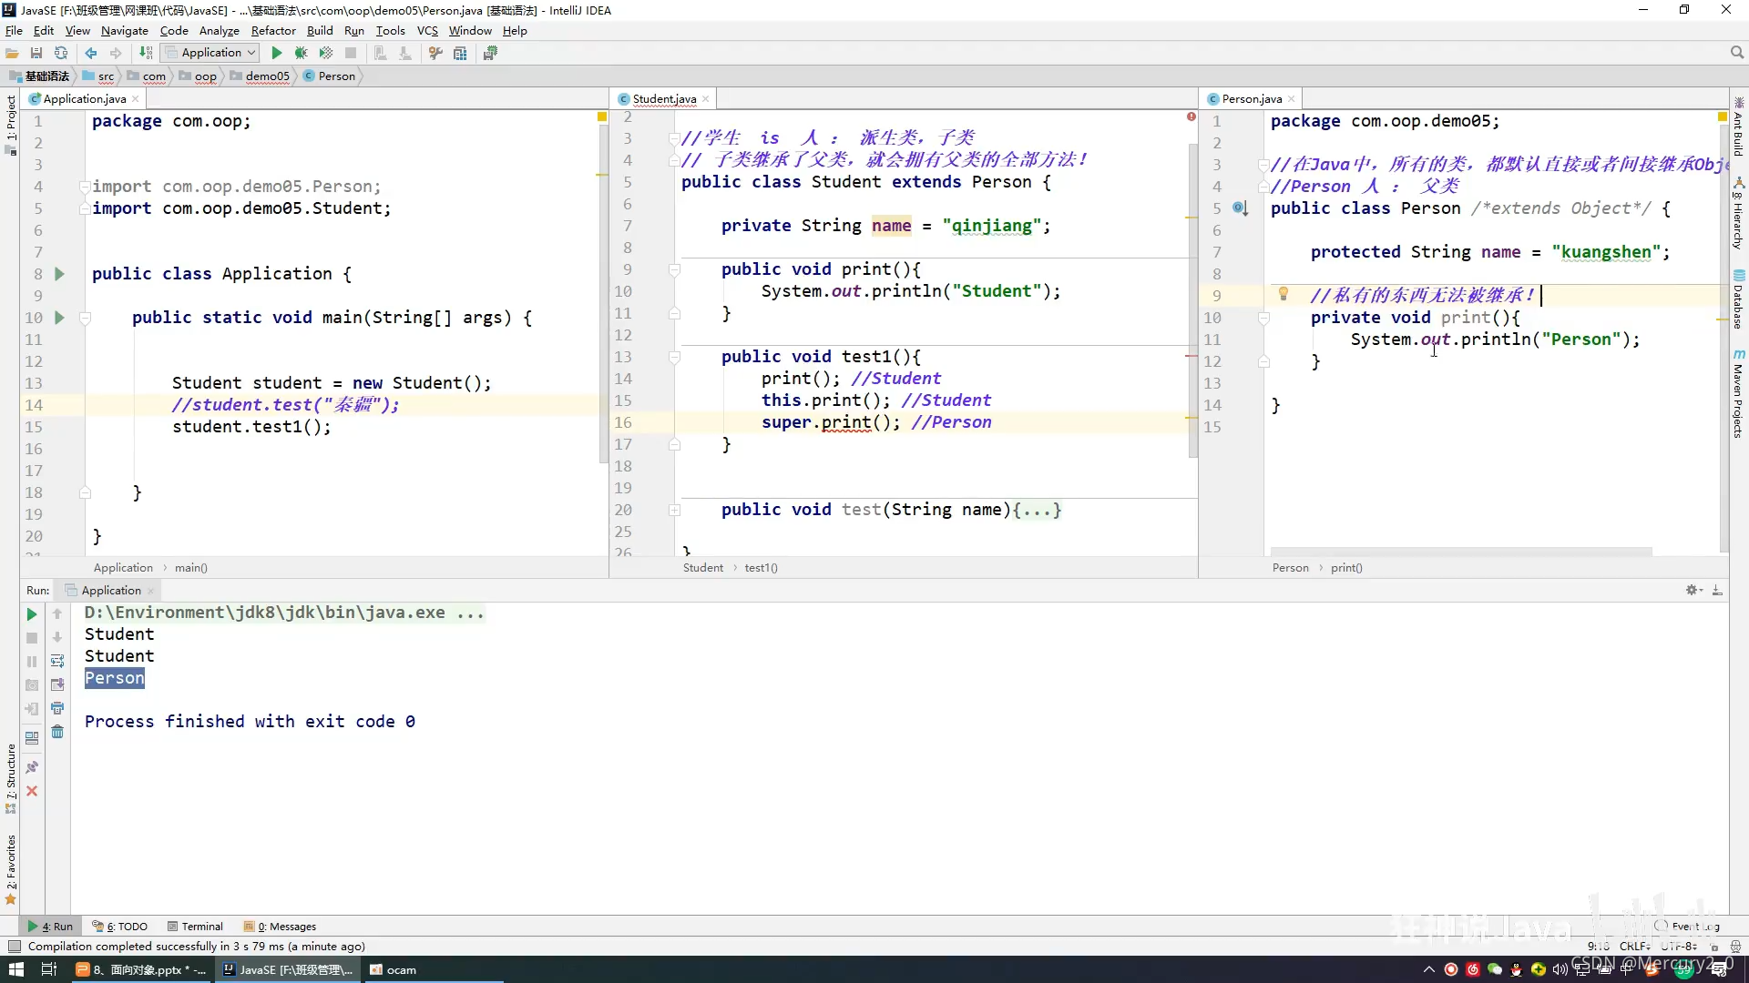This screenshot has height=983, width=1749.
Task: Toggle the Ant Build side panel
Action: click(1738, 126)
